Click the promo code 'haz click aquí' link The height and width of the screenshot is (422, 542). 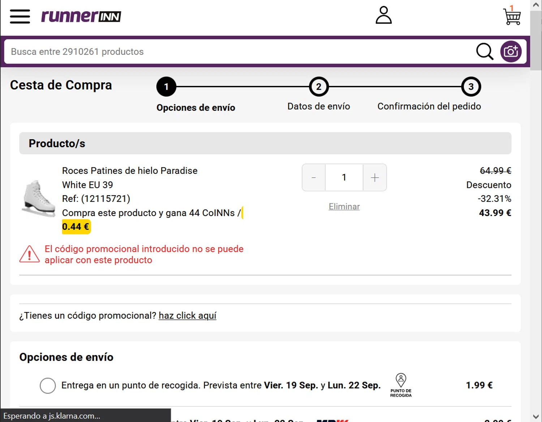[187, 316]
